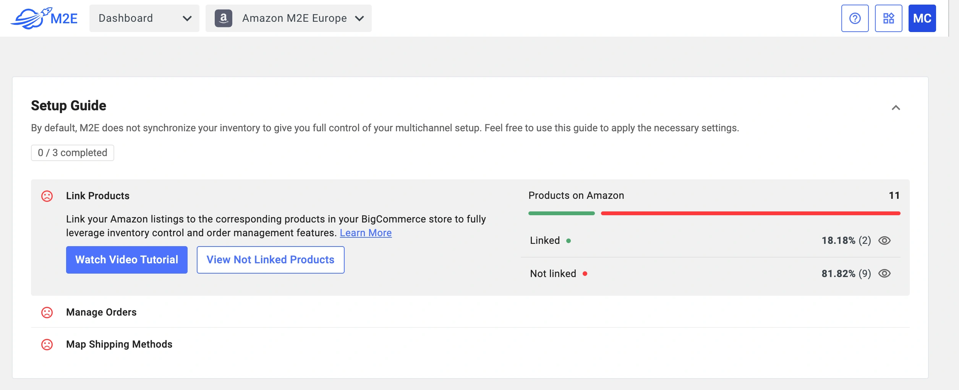This screenshot has width=959, height=390.
Task: Click Watch Video Tutorial button
Action: [x=126, y=260]
